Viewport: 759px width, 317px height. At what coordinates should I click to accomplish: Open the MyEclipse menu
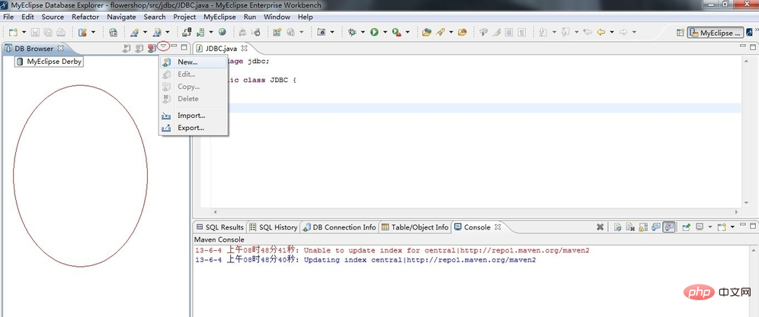219,17
